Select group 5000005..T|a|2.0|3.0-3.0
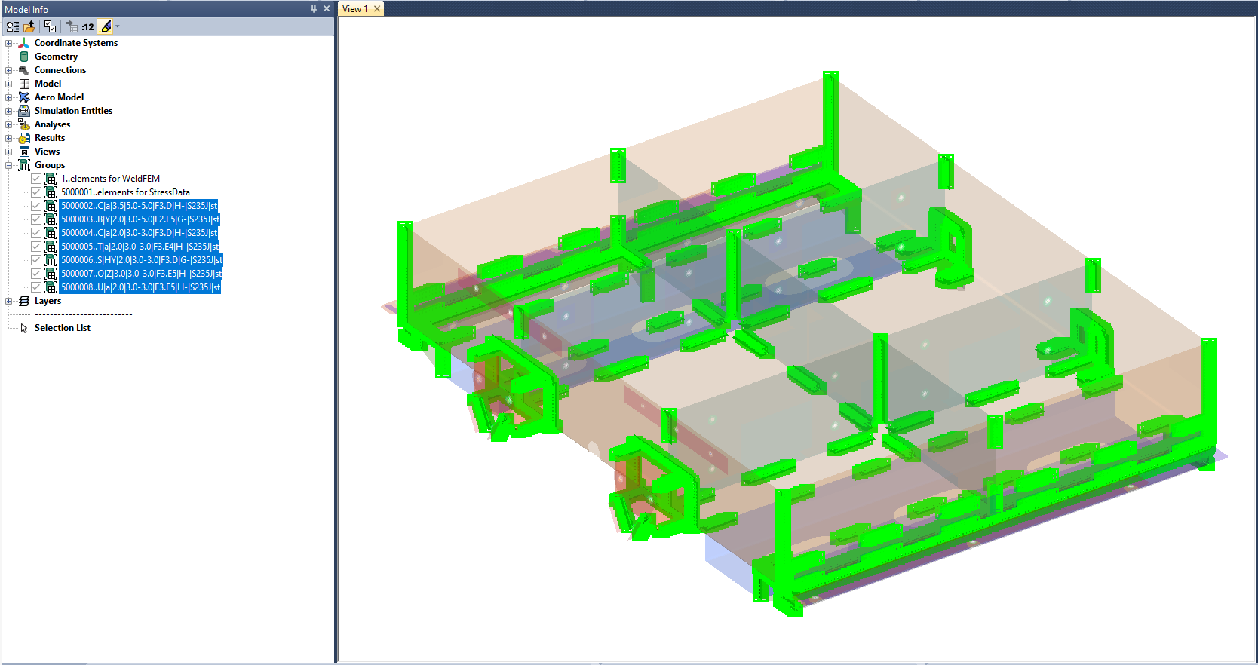Screen dimensions: 1258x665 pos(140,247)
